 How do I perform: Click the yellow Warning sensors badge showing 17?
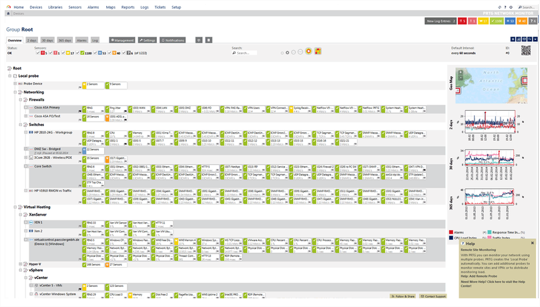tap(483, 21)
